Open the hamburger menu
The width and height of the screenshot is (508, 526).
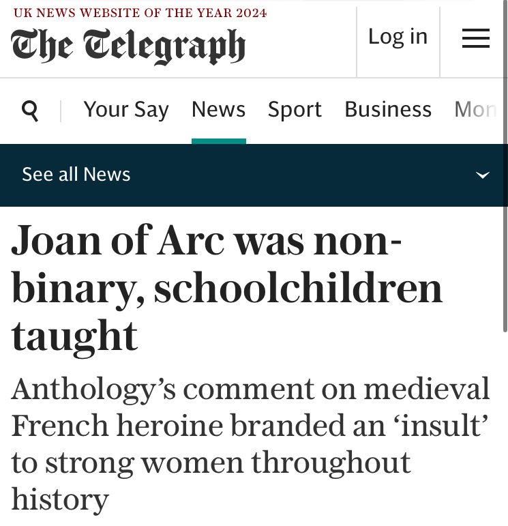click(x=475, y=38)
